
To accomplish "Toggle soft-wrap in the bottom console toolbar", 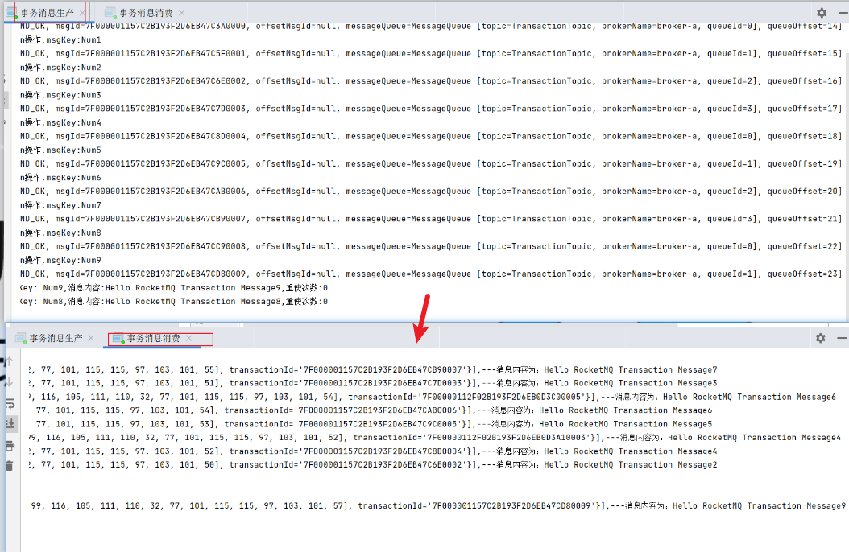I will pyautogui.click(x=10, y=403).
